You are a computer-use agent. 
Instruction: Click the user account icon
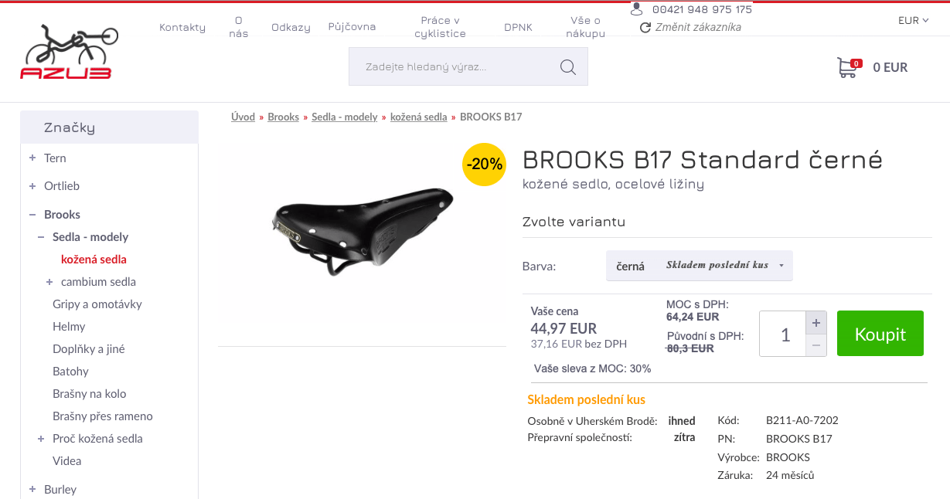pos(637,9)
